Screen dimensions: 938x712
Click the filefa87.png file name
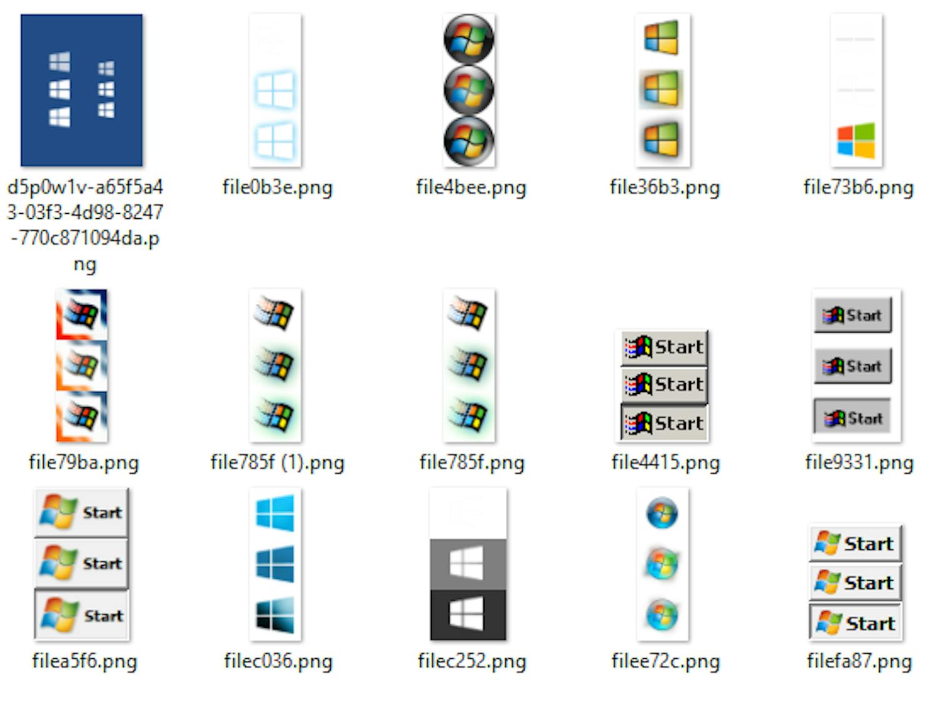860,661
